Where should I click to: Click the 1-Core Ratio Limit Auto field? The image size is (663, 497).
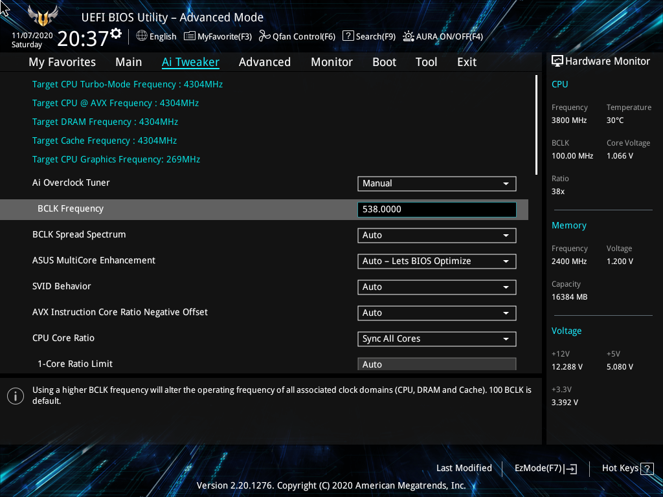(437, 364)
